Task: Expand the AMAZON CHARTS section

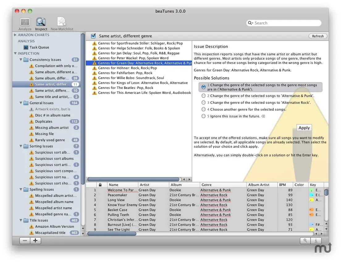Action: [15, 35]
